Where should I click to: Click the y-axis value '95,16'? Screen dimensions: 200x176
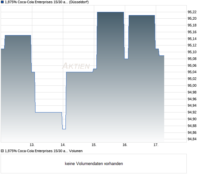(192, 32)
